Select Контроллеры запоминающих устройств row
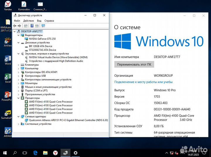This screenshot has width=211, height=157. (48, 80)
